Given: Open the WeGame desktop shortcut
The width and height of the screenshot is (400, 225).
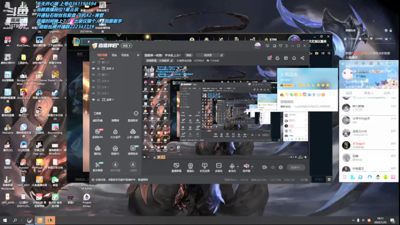Looking at the screenshot, I should point(7,129).
